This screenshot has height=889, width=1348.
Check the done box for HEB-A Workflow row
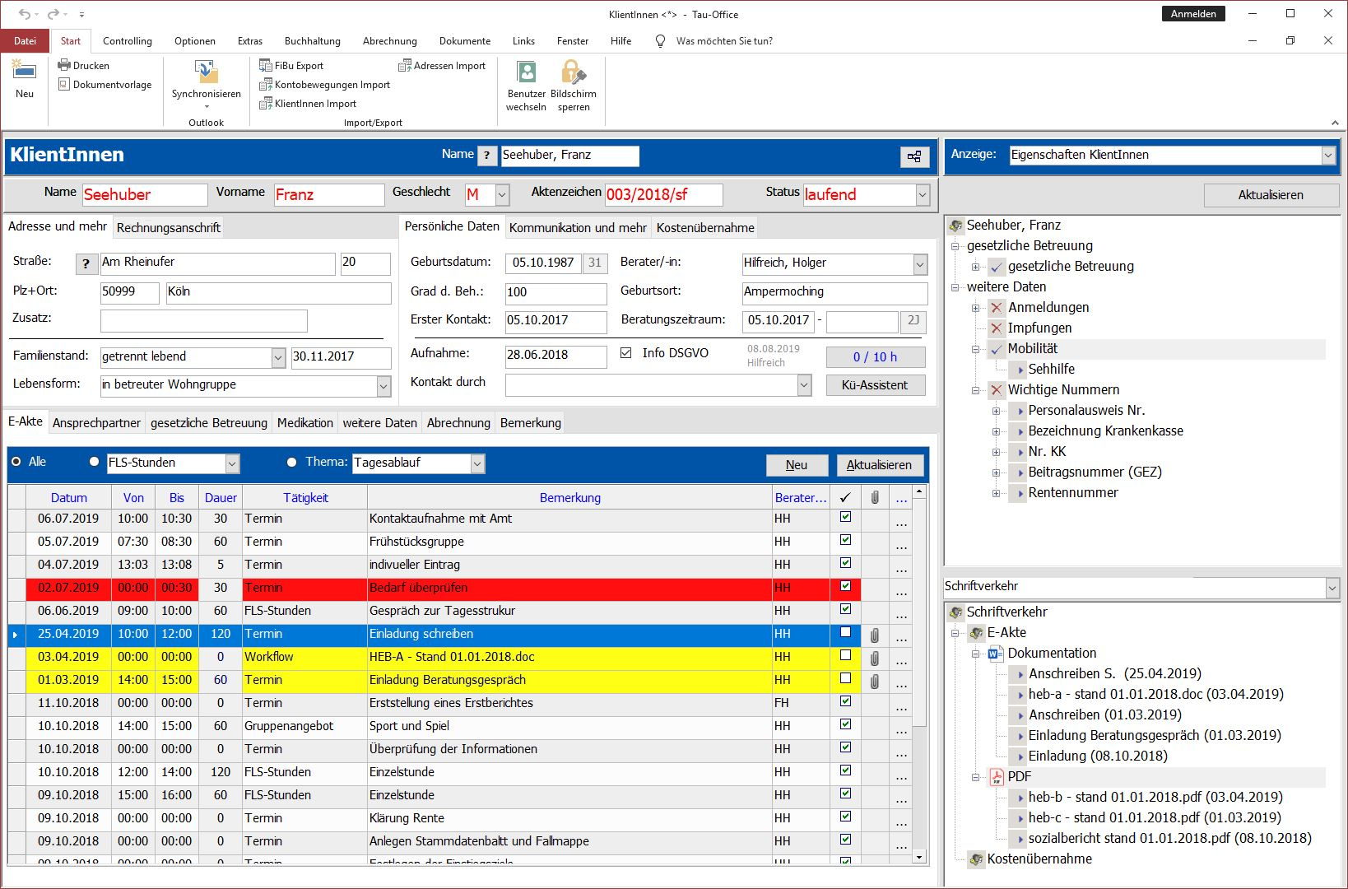(x=845, y=656)
